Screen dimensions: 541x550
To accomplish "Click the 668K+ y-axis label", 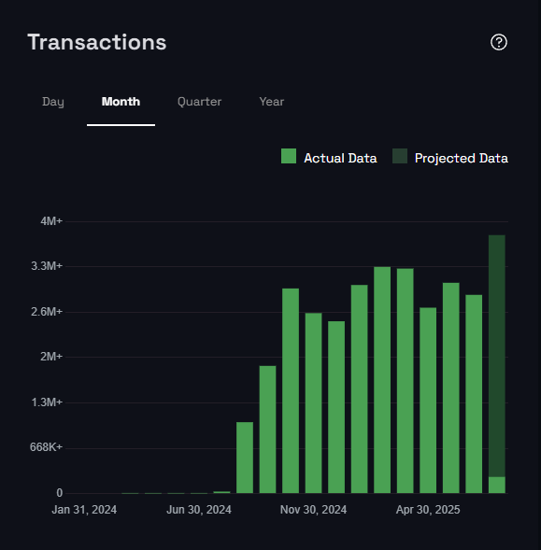I will coord(46,447).
